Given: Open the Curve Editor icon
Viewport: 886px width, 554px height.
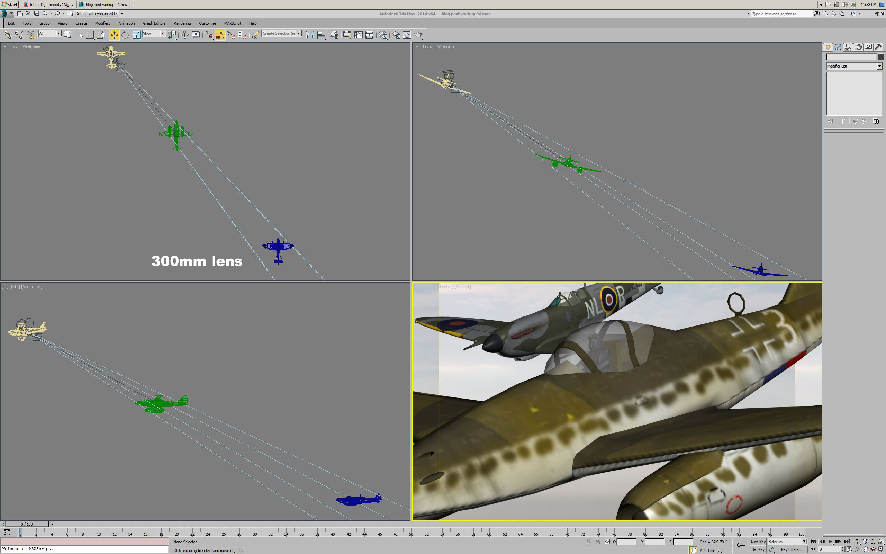Looking at the screenshot, I should (x=359, y=35).
